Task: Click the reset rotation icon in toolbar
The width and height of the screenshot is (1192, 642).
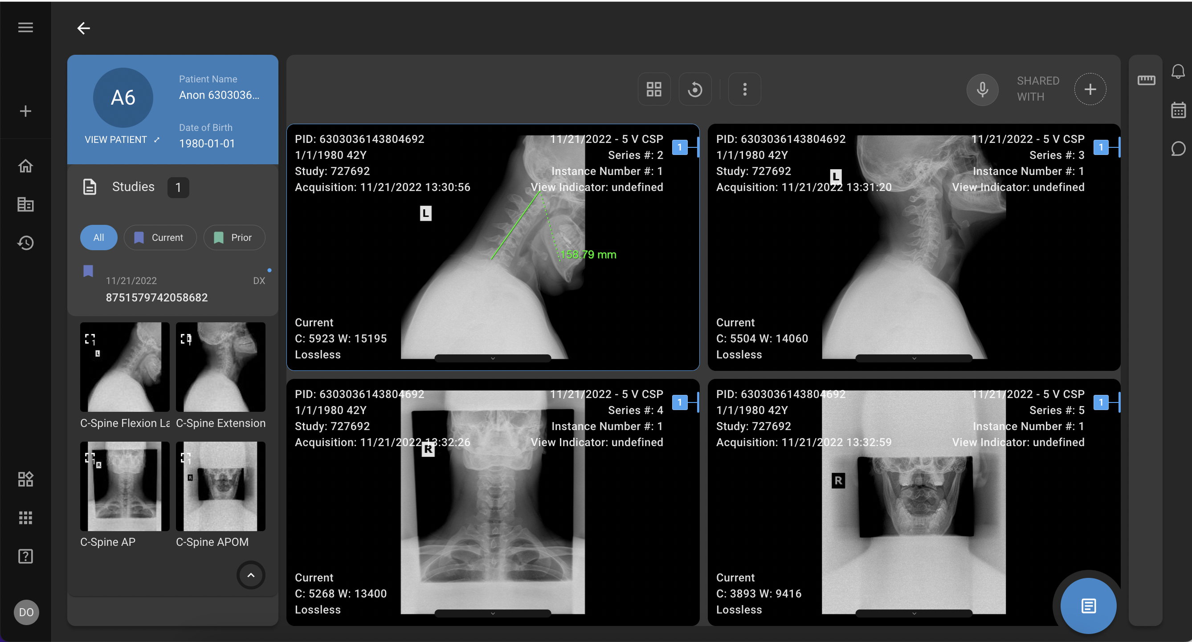Action: (x=694, y=89)
